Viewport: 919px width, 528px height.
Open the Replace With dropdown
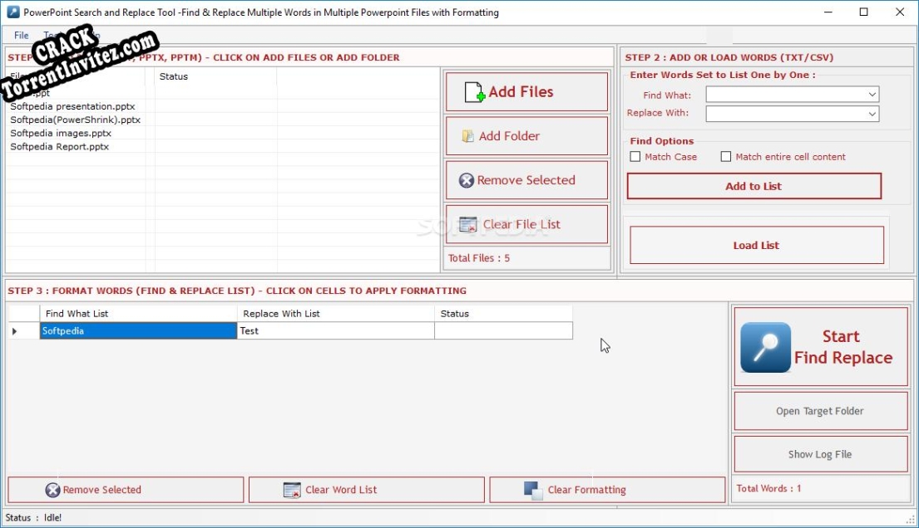872,114
